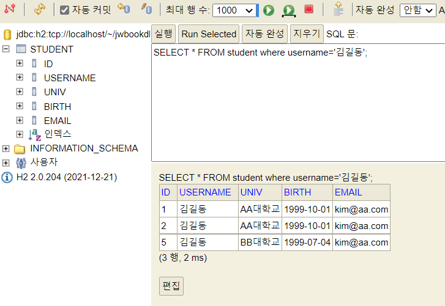The width and height of the screenshot is (445, 306).
Task: Select 인덱스 in the tree
Action: pos(58,134)
